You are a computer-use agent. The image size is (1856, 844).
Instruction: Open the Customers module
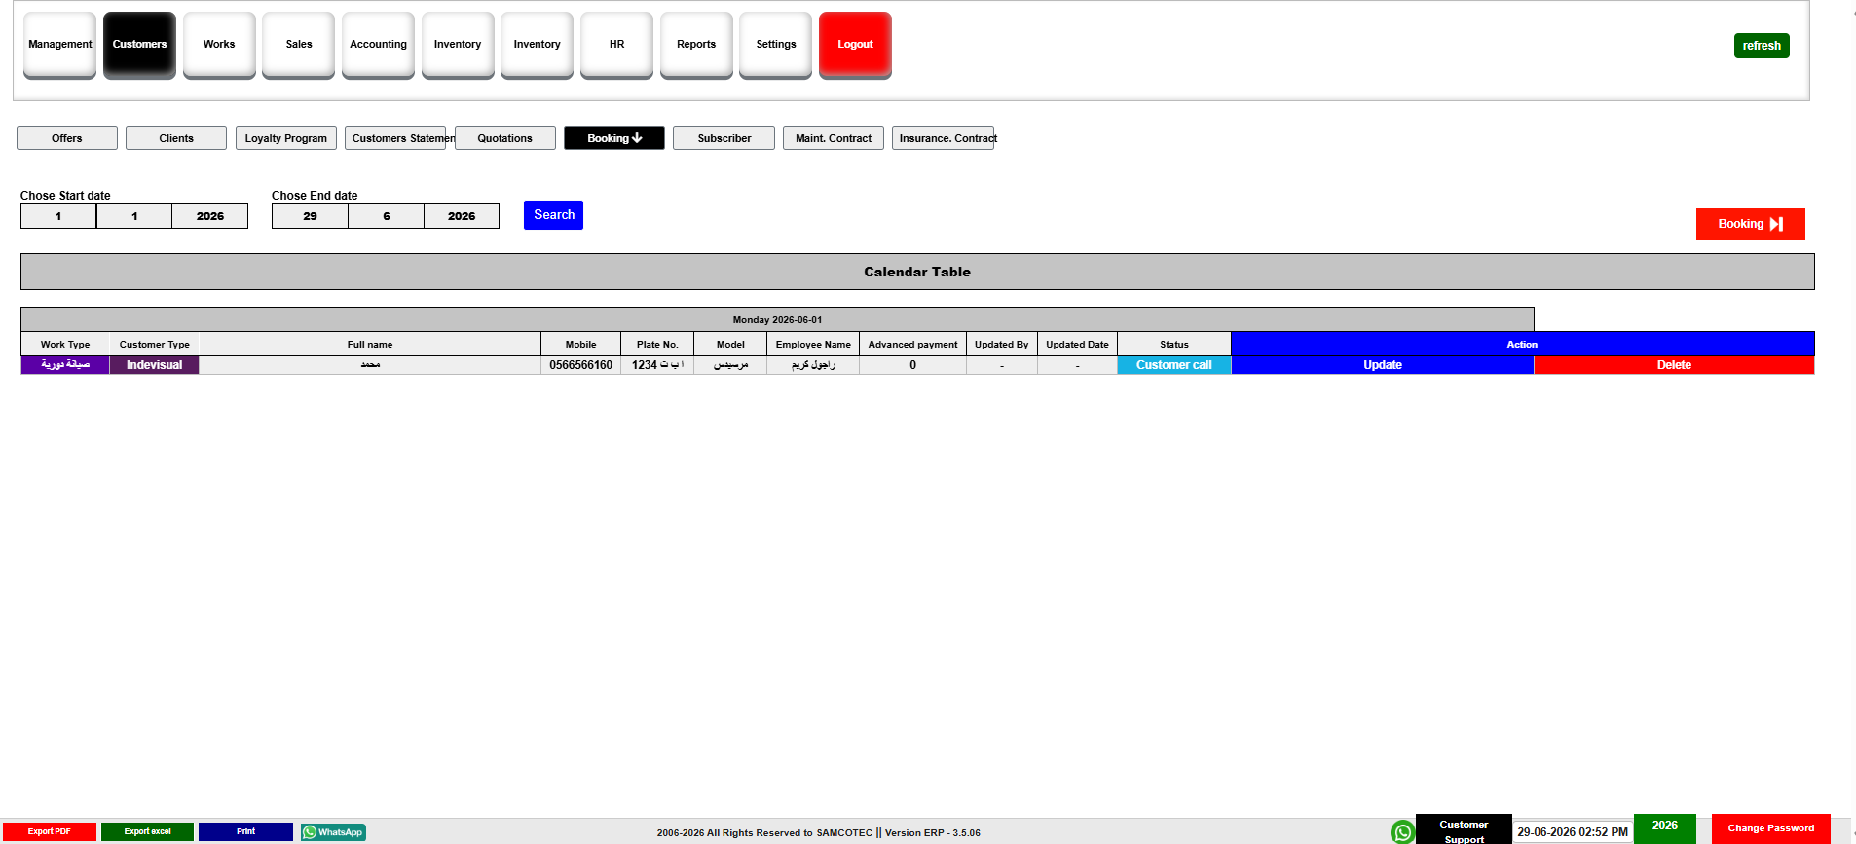(139, 45)
